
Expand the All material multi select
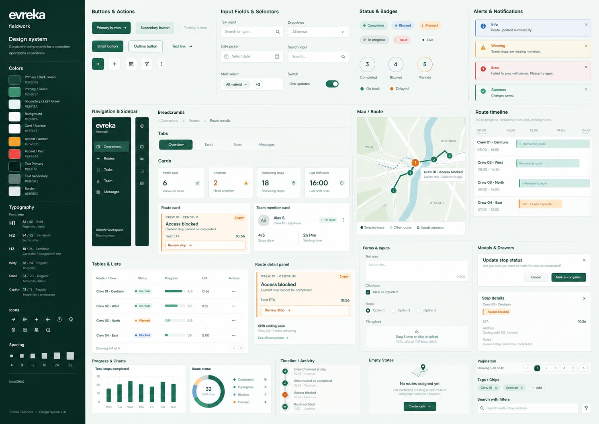236,84
